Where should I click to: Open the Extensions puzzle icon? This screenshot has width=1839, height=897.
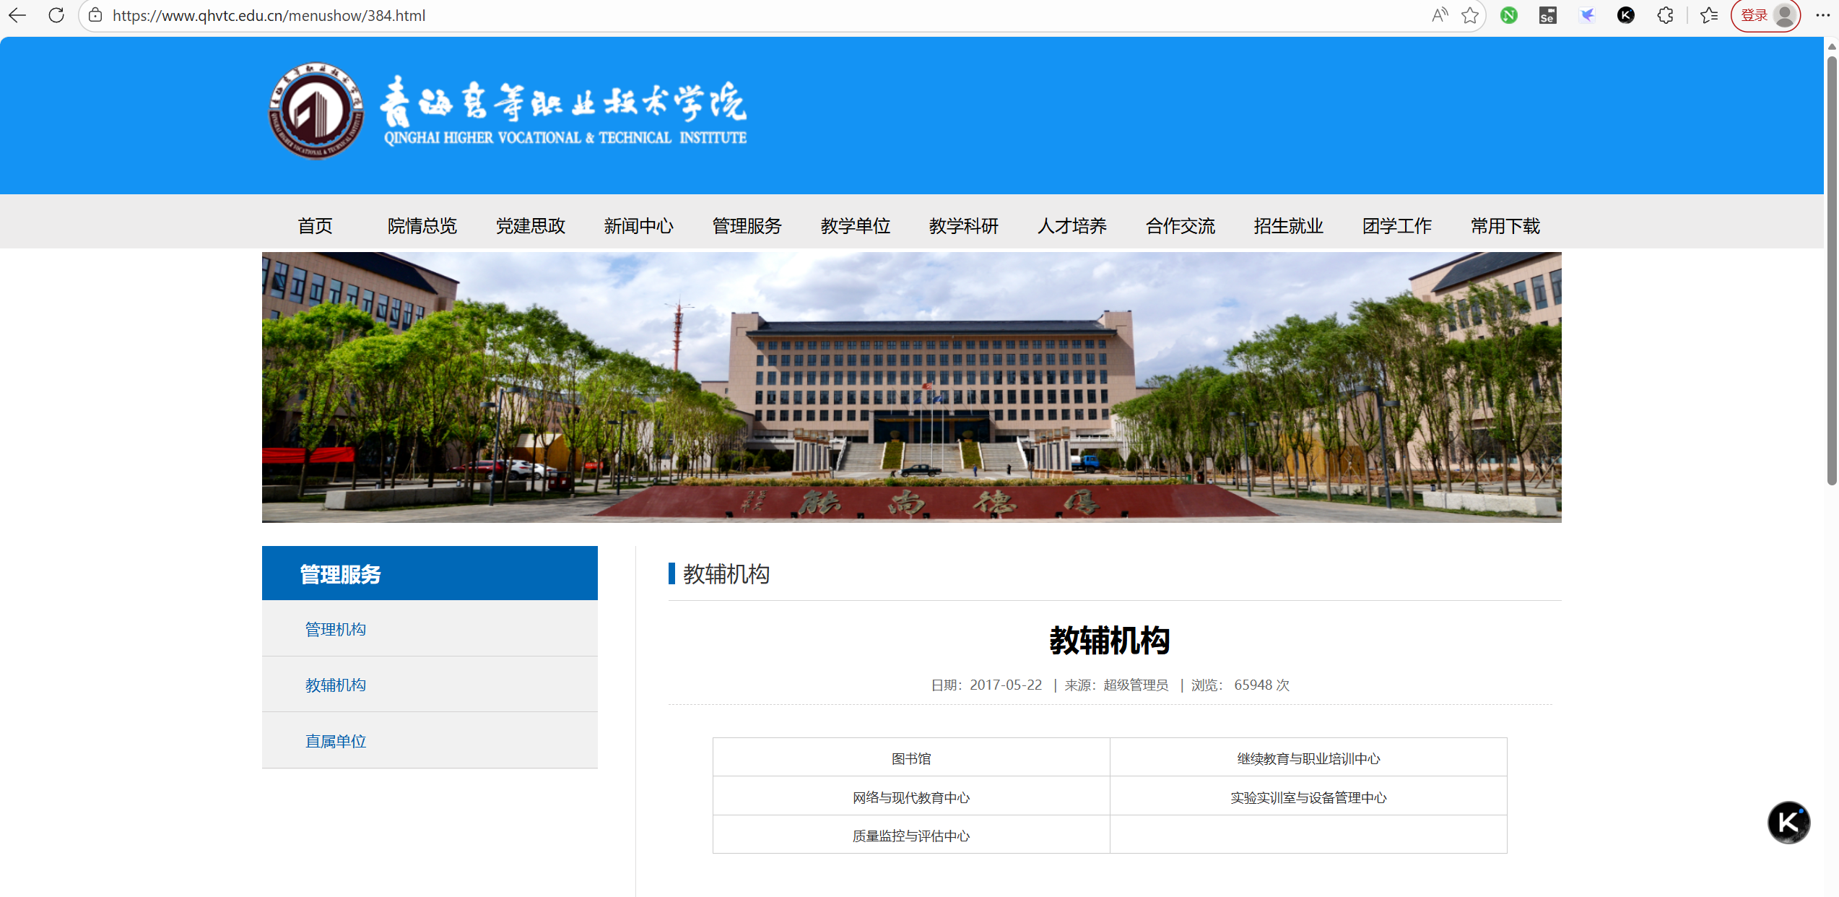1665,15
